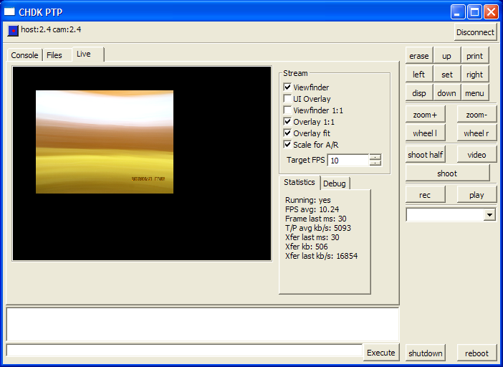Click the Disconnect button
Viewport: 503px width, 367px height.
tap(475, 32)
